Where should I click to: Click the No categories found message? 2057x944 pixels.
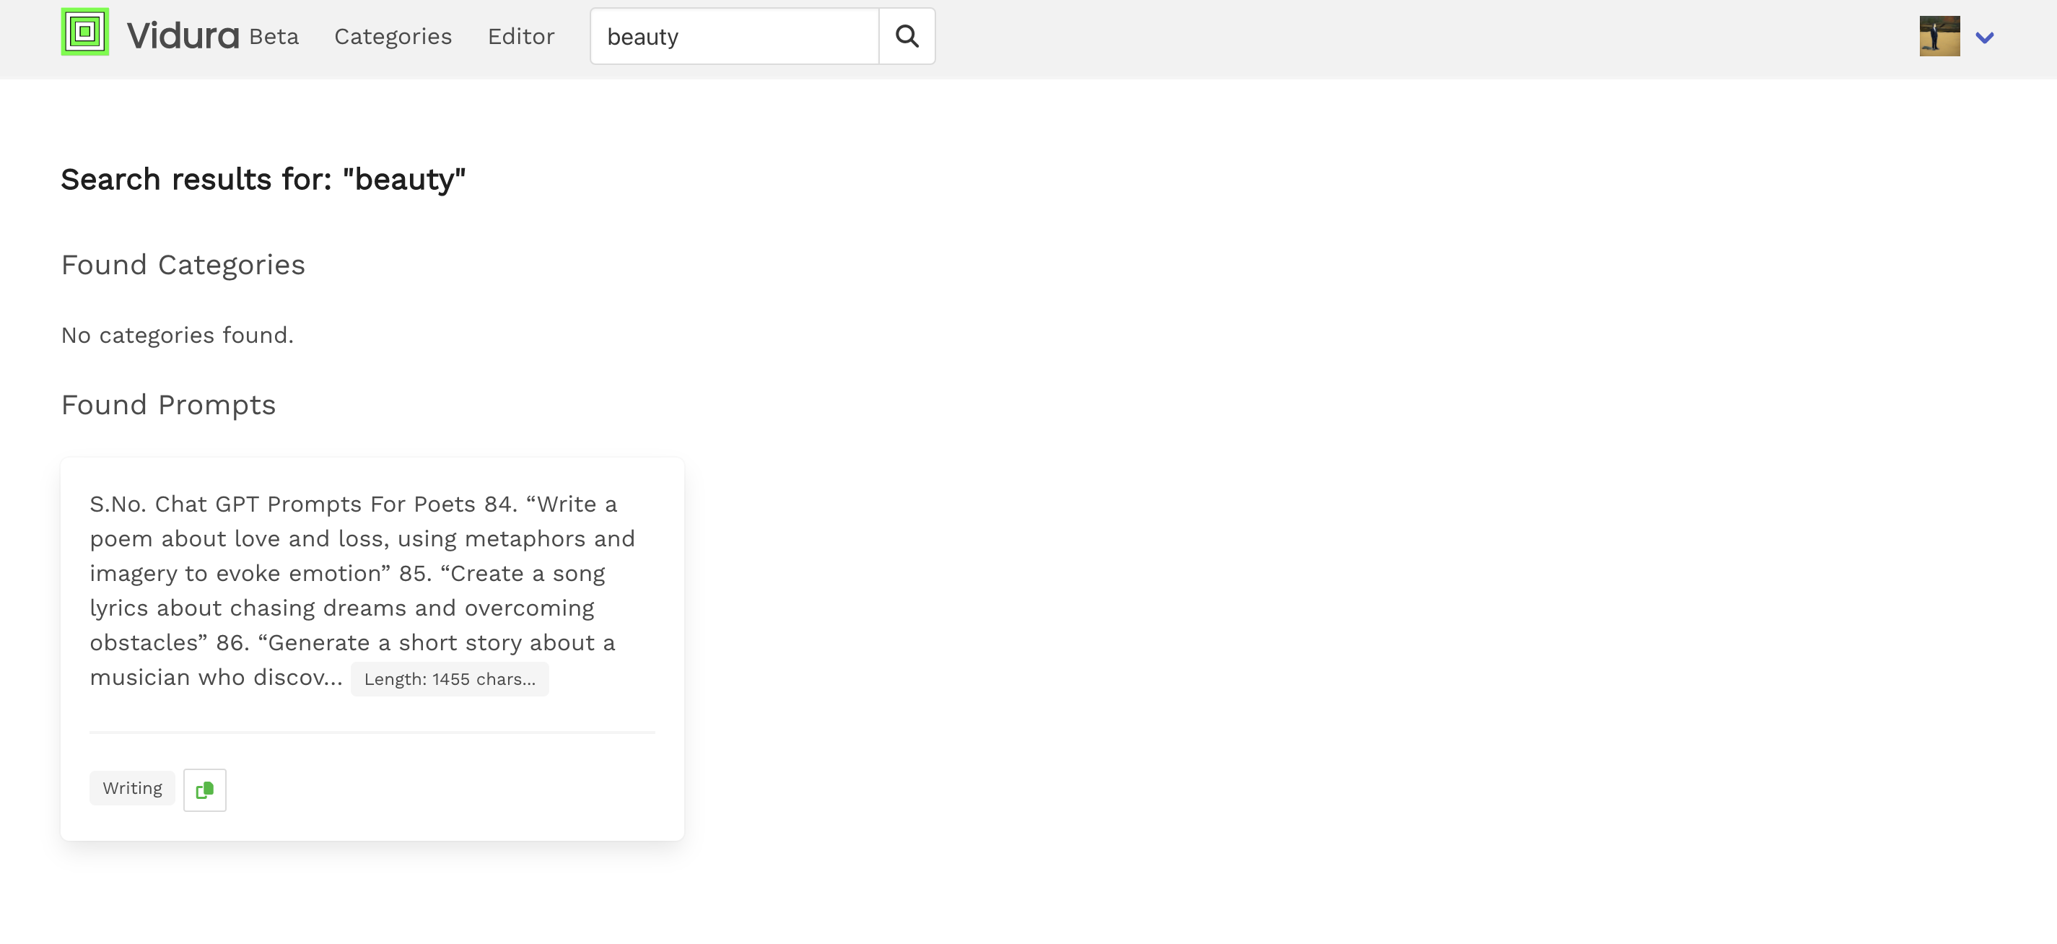pyautogui.click(x=178, y=336)
